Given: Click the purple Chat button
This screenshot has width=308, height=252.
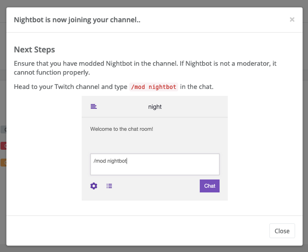Looking at the screenshot, I should pyautogui.click(x=209, y=186).
